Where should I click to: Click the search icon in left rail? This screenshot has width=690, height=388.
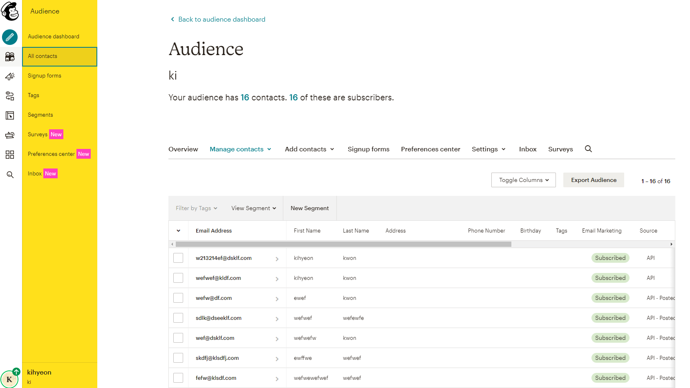click(10, 175)
